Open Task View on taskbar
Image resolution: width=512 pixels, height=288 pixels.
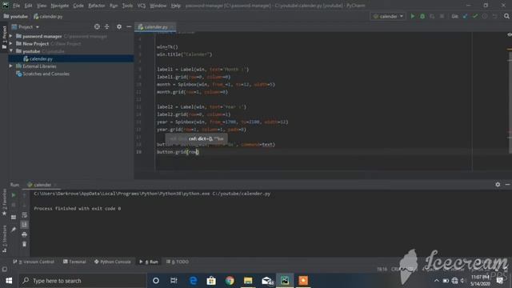point(174,281)
